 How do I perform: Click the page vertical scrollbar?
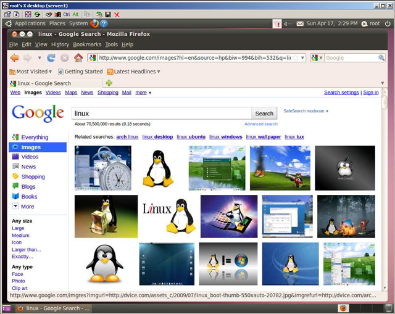tap(385, 190)
